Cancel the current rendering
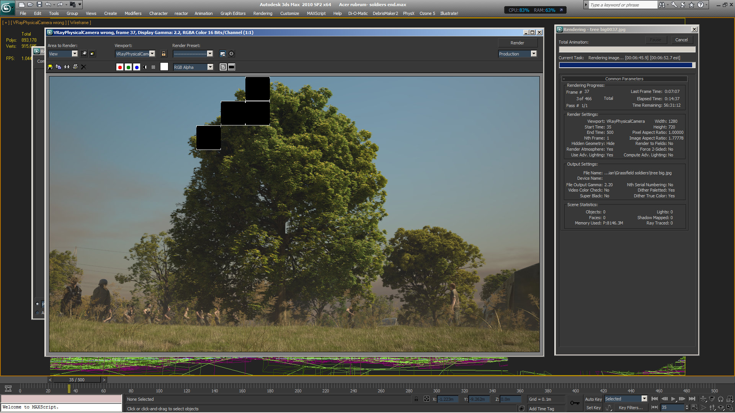Viewport: 735px width, 413px height. pyautogui.click(x=681, y=40)
